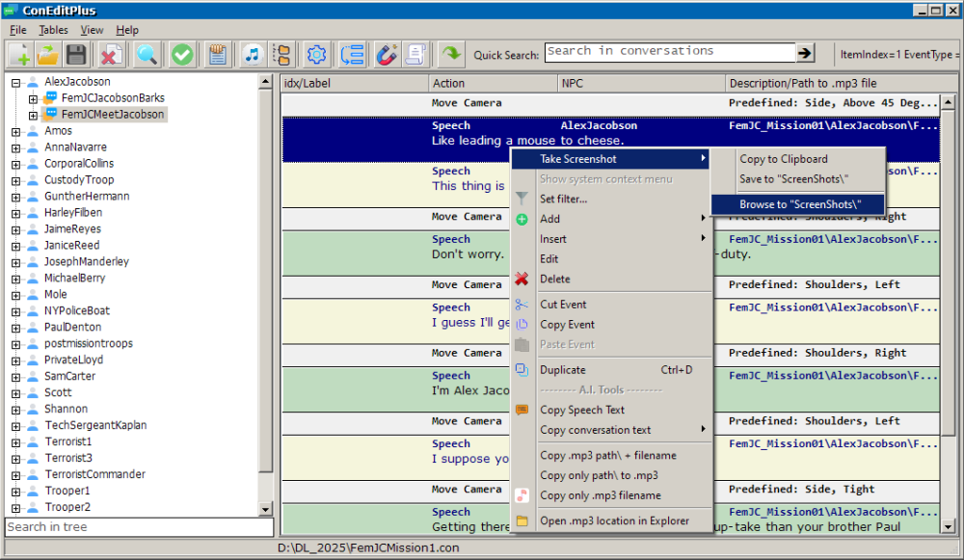Select Copy Speech Text from context menu
This screenshot has height=560, width=964.
tap(582, 410)
